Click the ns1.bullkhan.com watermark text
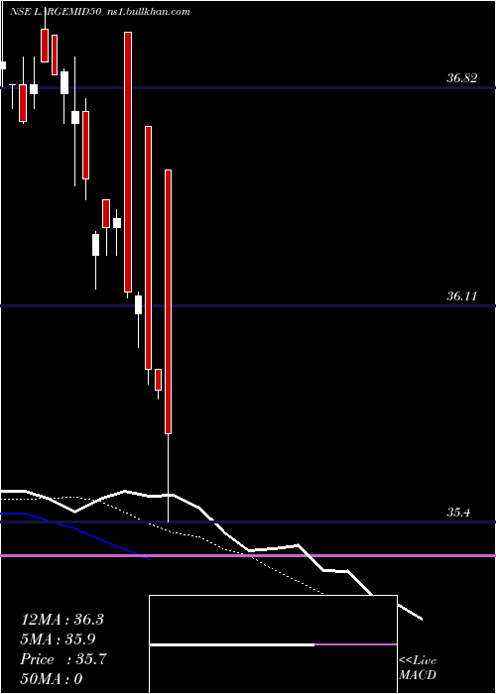Screen dimensions: 496x694 pos(149,12)
